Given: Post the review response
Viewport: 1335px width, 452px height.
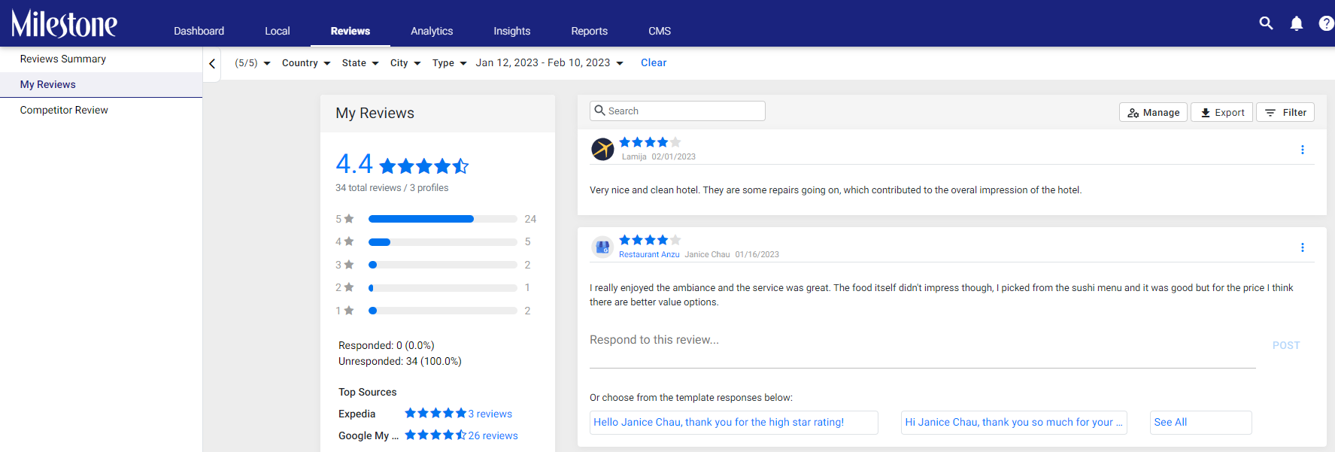Looking at the screenshot, I should 1286,345.
